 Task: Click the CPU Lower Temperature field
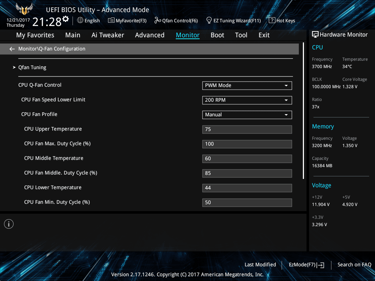click(x=247, y=188)
